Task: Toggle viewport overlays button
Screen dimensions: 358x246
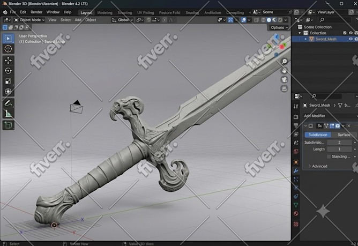Action: coord(244,20)
